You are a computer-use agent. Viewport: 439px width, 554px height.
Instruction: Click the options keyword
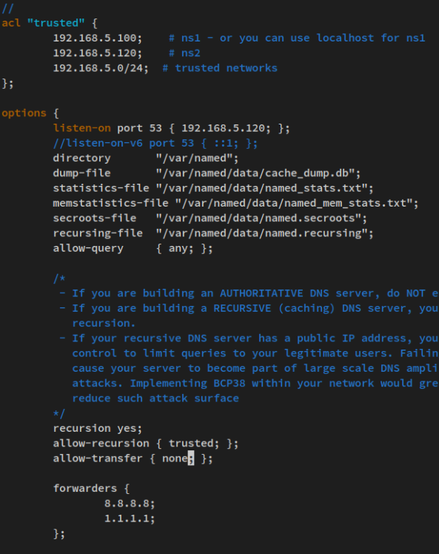24,113
